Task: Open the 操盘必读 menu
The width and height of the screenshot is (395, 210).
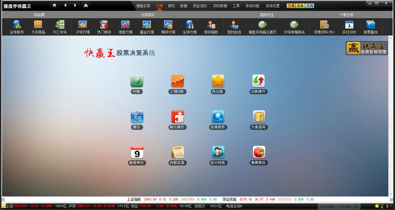Action: [143, 6]
